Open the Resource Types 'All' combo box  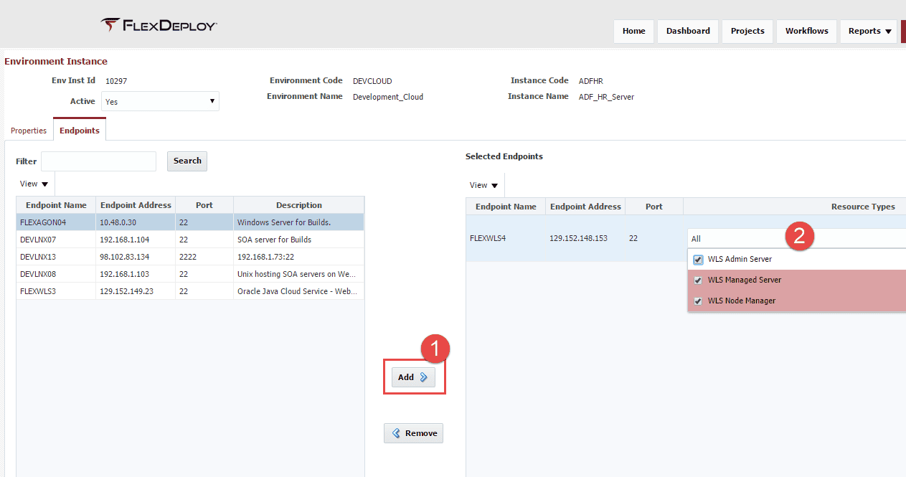point(796,239)
